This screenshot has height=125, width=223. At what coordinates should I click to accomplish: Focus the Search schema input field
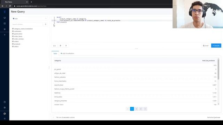pos(27,24)
